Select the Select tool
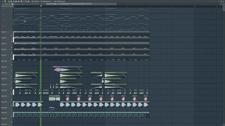 [x=24, y=1]
